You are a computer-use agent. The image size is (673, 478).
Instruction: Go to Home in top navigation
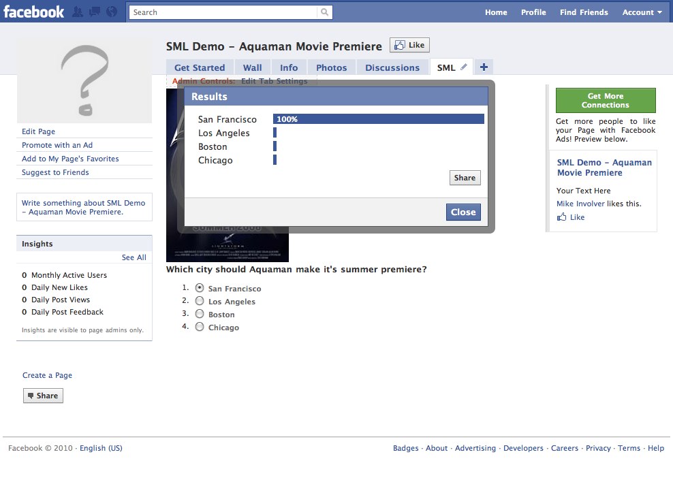[x=496, y=12]
